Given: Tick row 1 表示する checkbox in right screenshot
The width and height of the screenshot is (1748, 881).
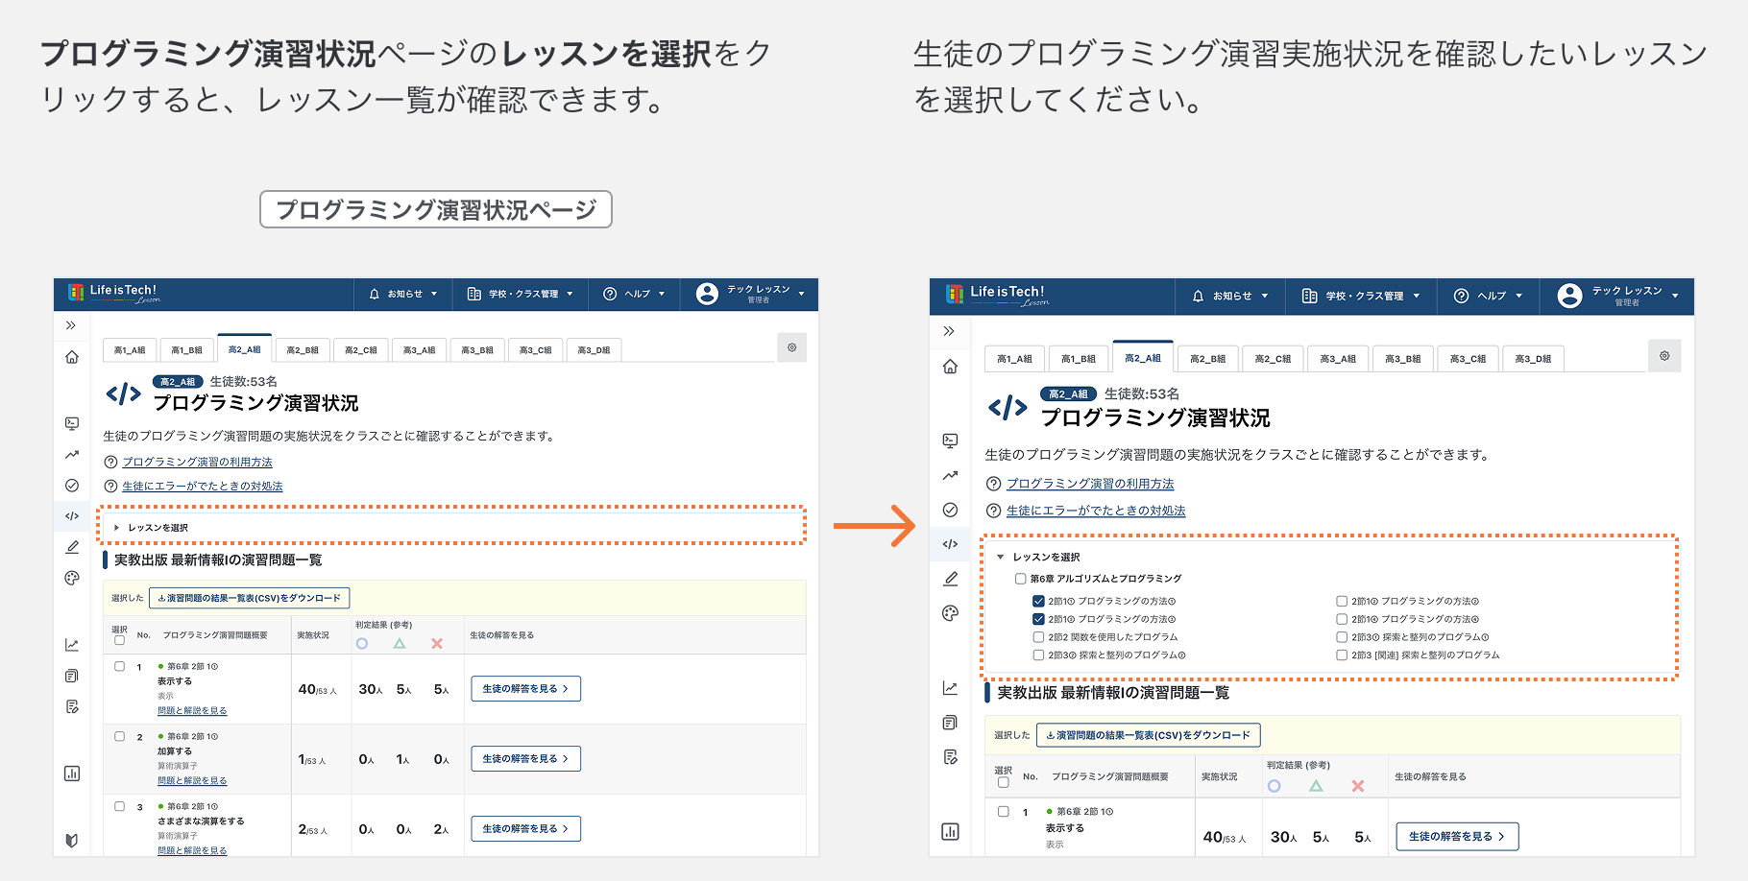Looking at the screenshot, I should [x=1003, y=811].
